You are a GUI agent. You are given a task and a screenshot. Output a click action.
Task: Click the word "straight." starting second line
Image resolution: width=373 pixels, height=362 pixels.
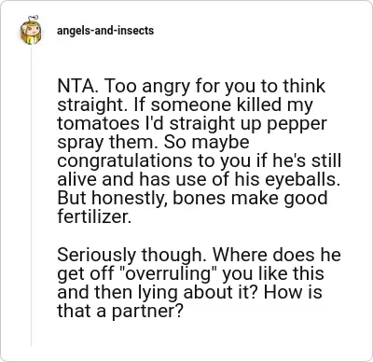tap(92, 105)
